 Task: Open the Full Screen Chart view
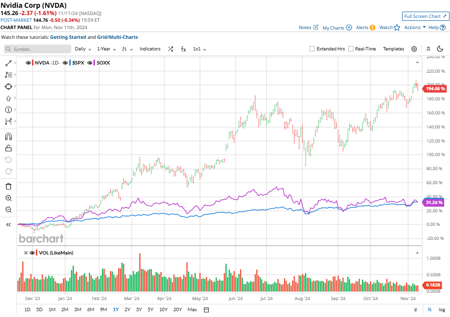(x=425, y=16)
